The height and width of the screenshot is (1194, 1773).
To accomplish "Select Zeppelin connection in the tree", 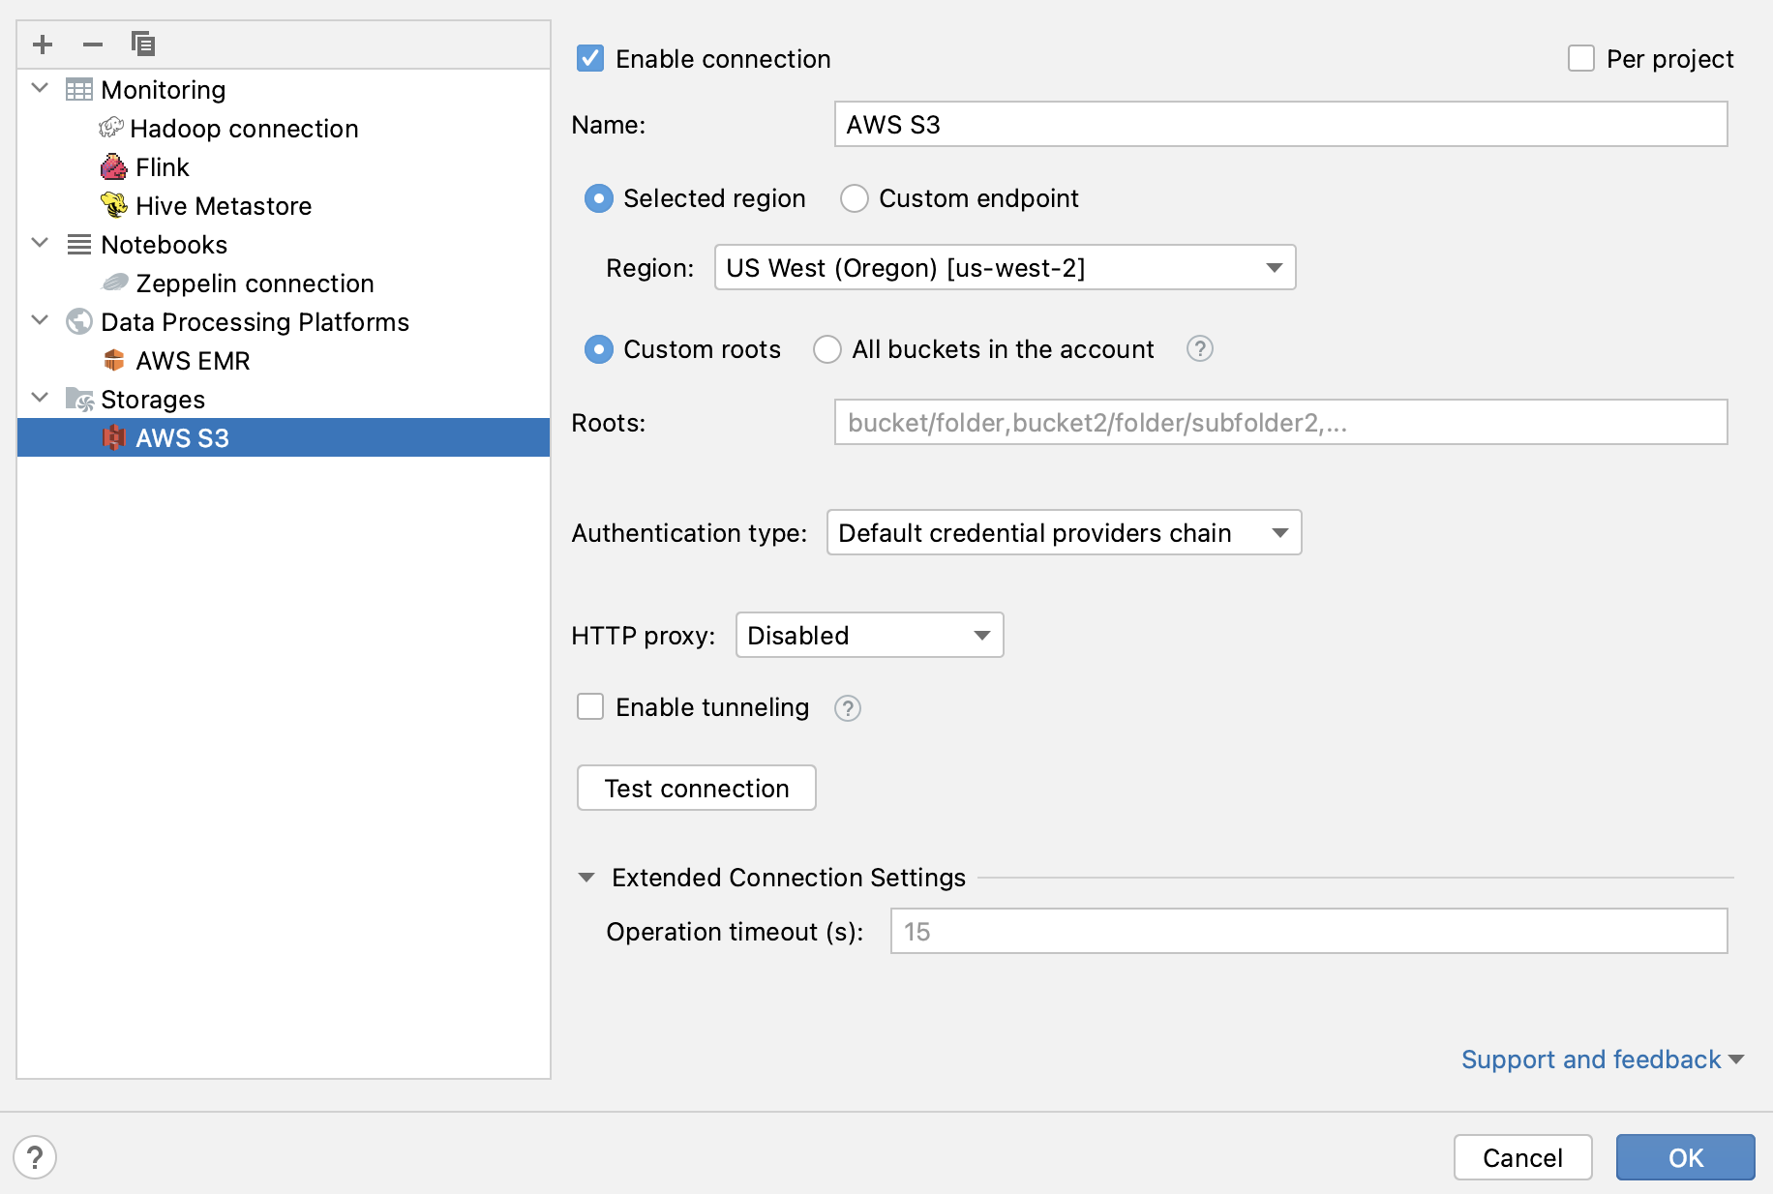I will coord(284,283).
